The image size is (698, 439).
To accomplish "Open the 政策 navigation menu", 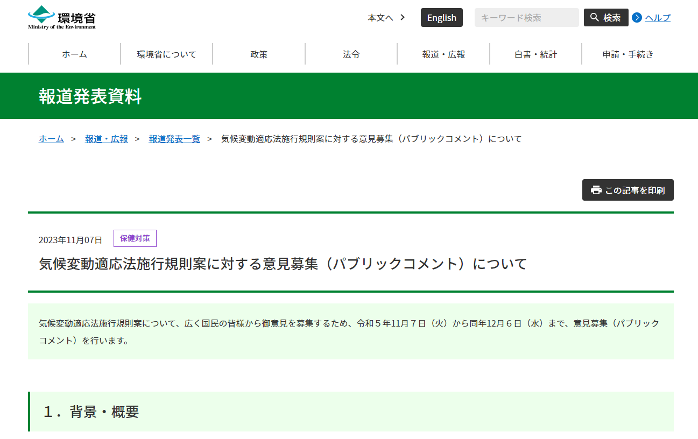I will tap(258, 54).
